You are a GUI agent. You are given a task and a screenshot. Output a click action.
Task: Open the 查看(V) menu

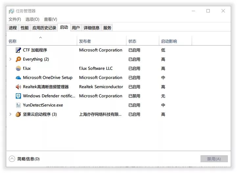[x=51, y=19]
